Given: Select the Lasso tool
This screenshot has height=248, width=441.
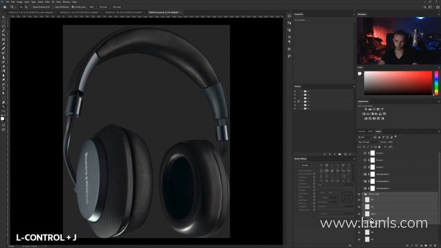Looking at the screenshot, I should 3,26.
